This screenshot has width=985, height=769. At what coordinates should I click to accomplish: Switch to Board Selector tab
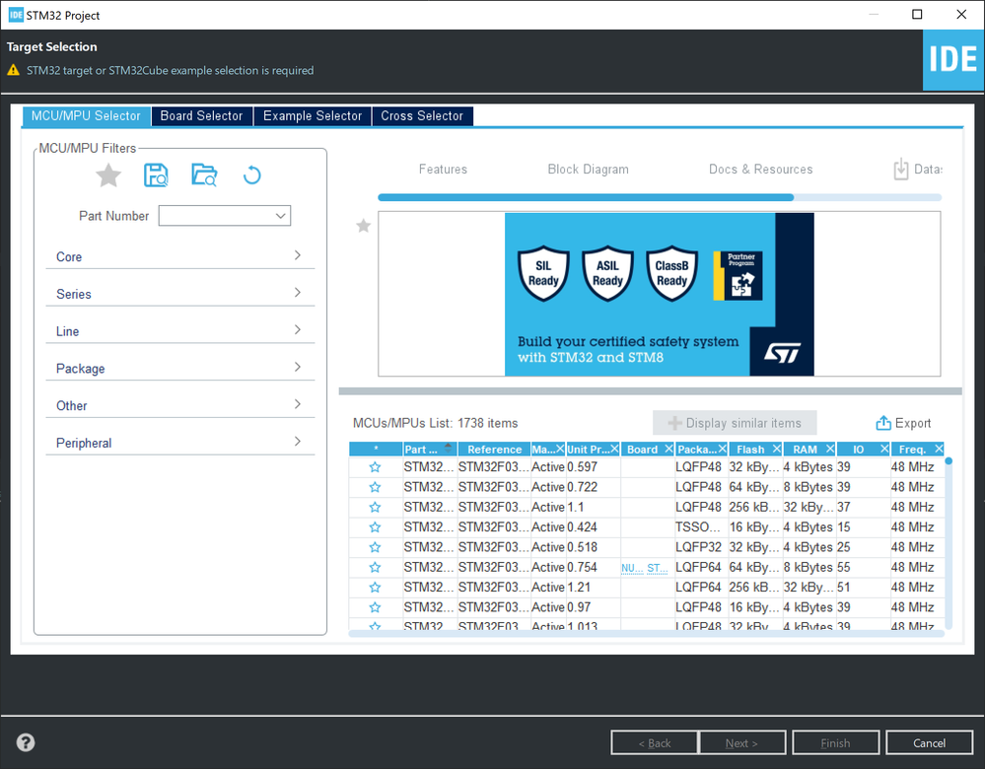202,115
